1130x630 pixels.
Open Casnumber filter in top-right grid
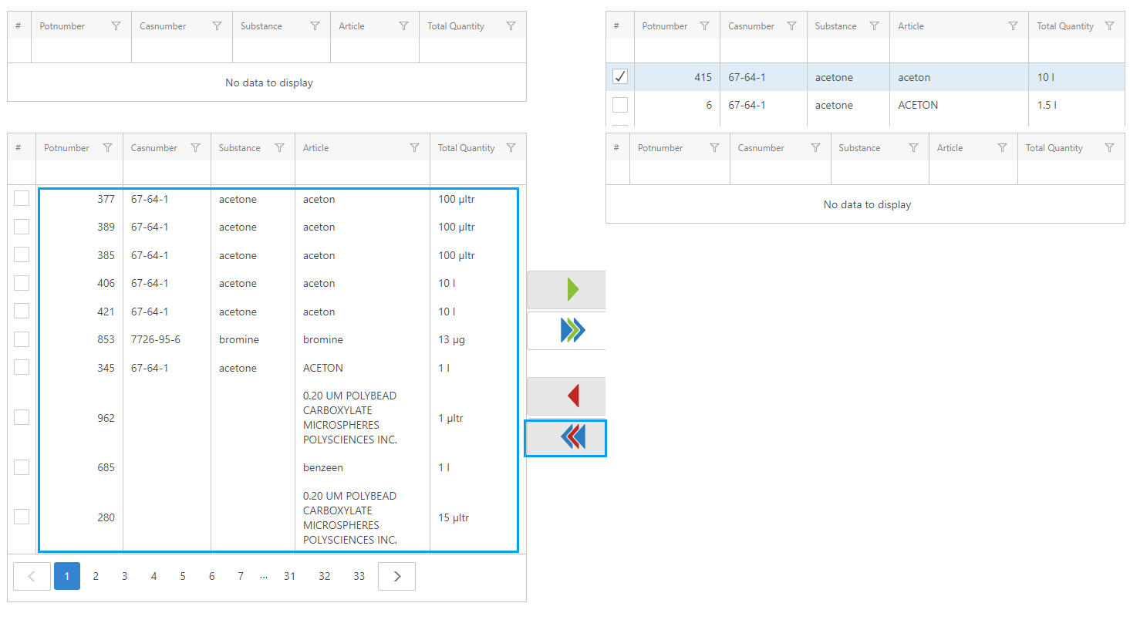[x=791, y=26]
